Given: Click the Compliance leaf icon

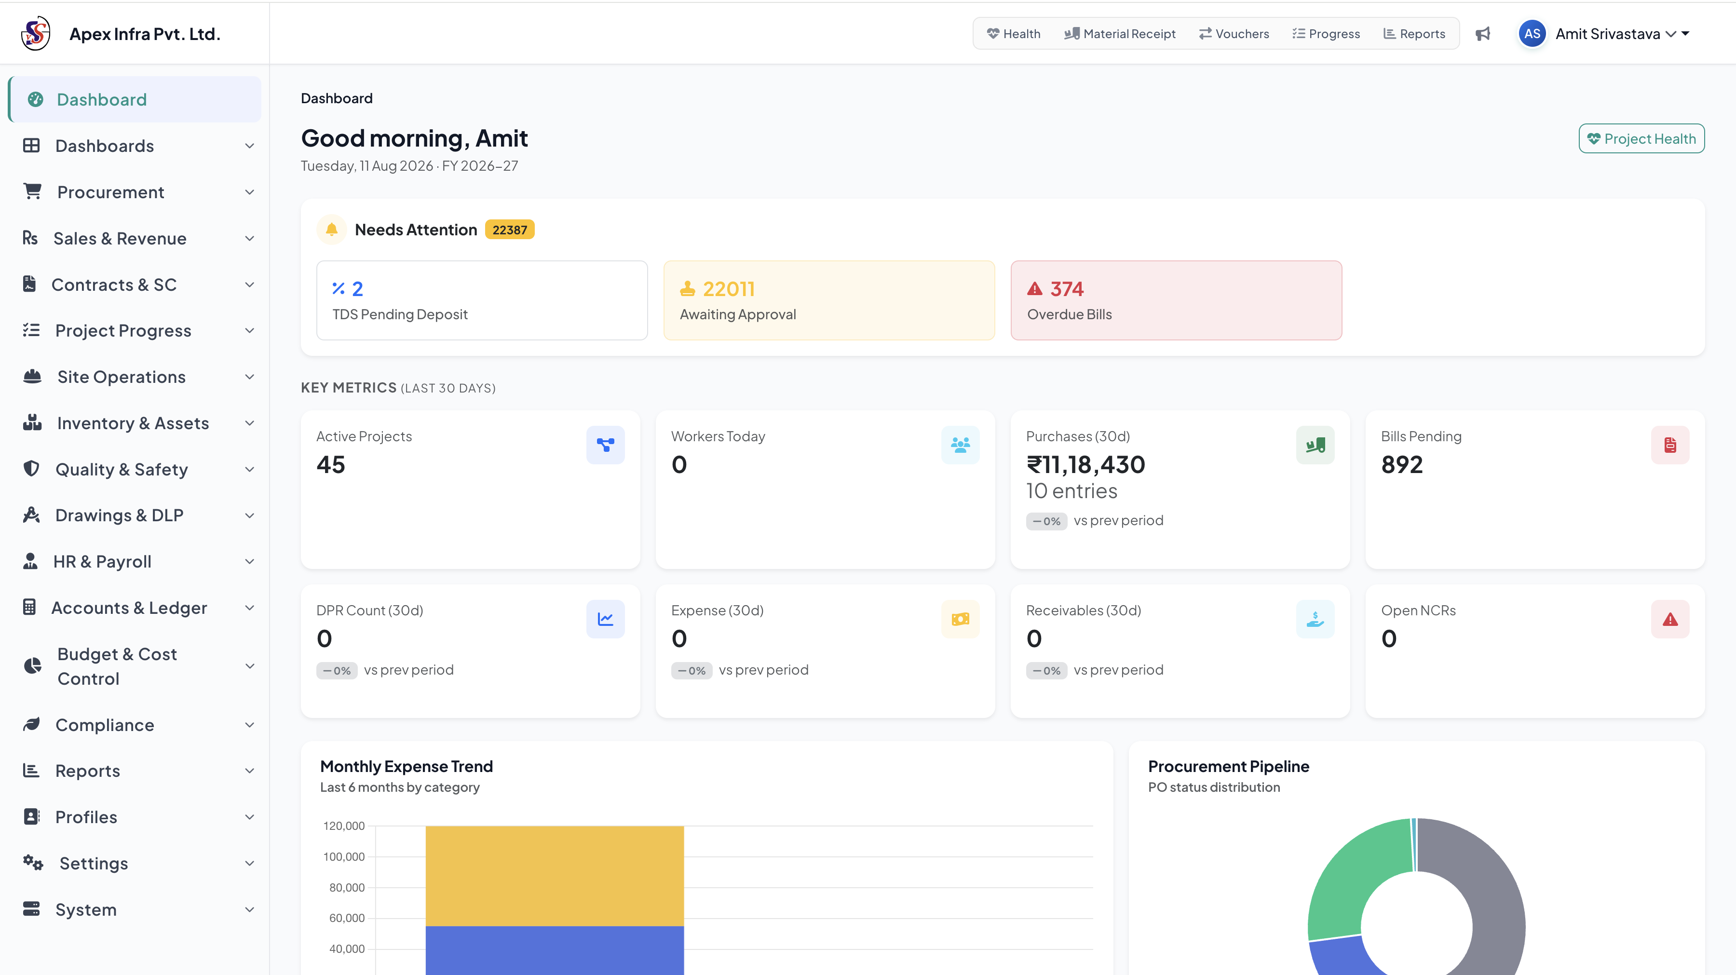Looking at the screenshot, I should coord(31,724).
